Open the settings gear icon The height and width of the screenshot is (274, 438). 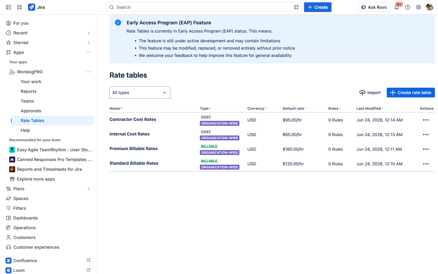click(419, 7)
